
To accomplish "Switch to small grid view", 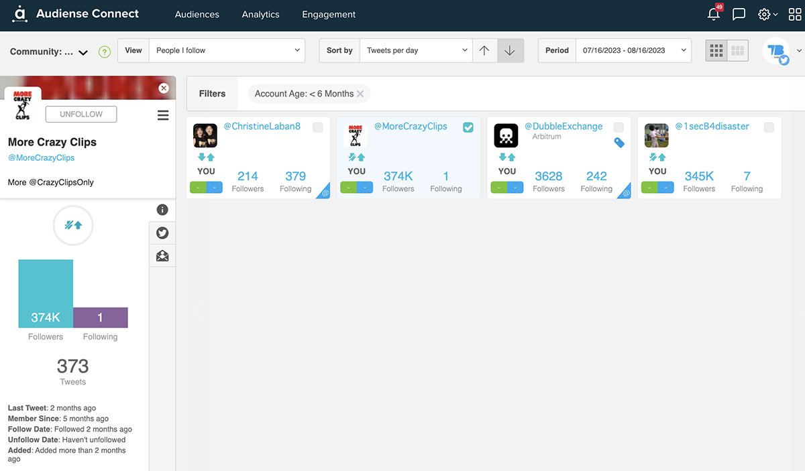I will coord(716,50).
